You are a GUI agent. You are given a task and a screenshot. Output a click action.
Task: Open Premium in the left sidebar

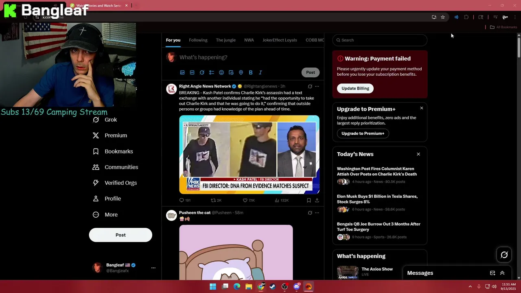pyautogui.click(x=110, y=136)
